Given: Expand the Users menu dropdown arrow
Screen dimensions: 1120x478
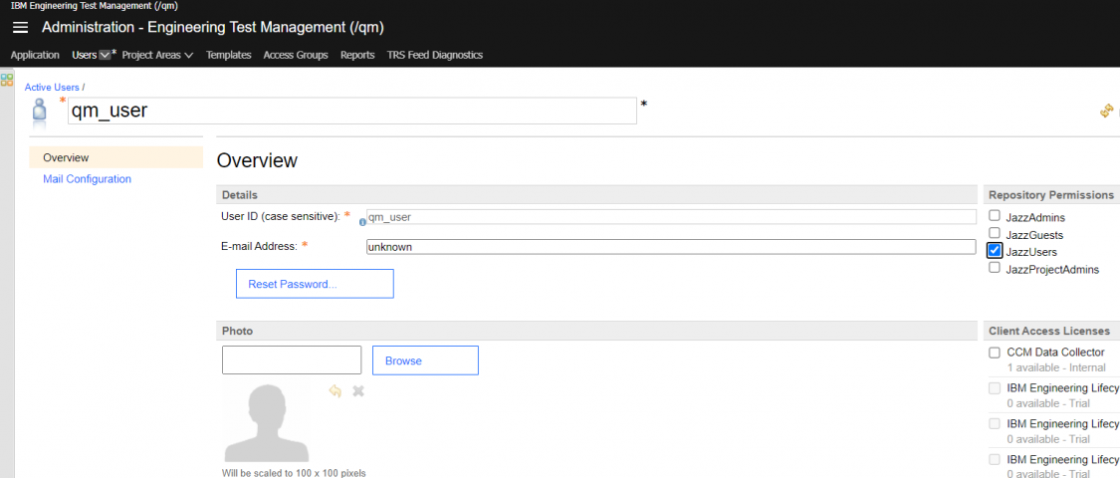Looking at the screenshot, I should [105, 56].
